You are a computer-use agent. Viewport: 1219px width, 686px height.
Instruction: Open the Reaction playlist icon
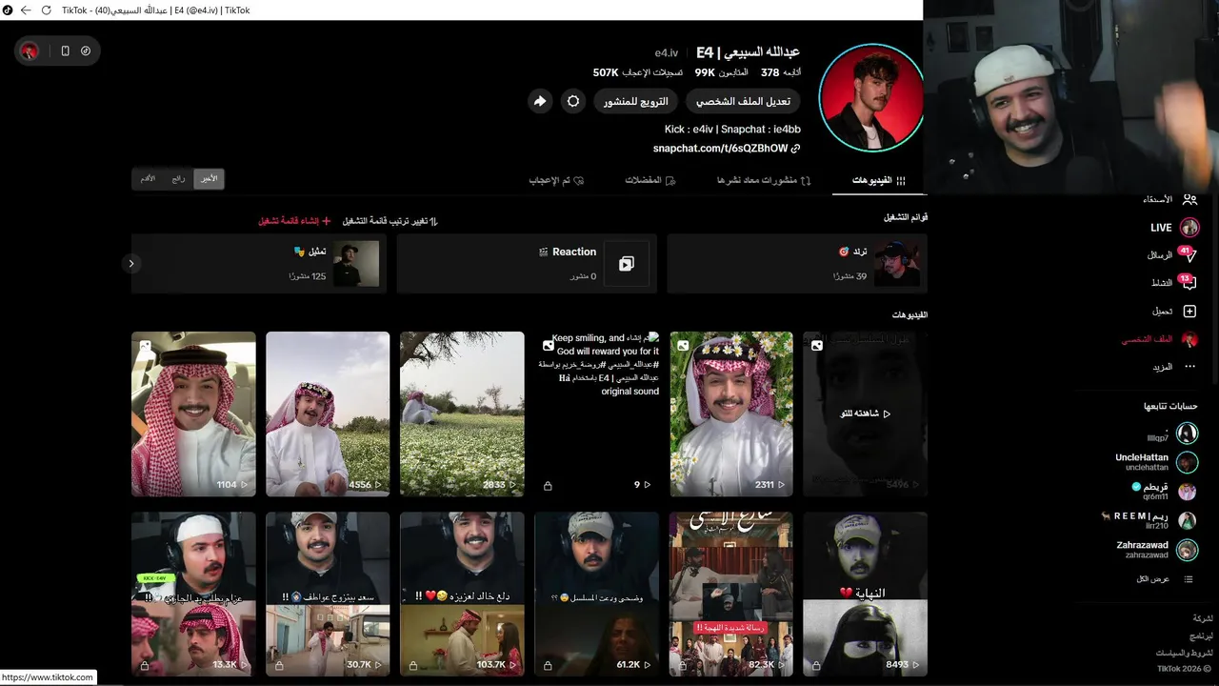(626, 264)
